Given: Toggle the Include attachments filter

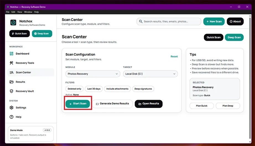Looking at the screenshot, I should pyautogui.click(x=118, y=89).
